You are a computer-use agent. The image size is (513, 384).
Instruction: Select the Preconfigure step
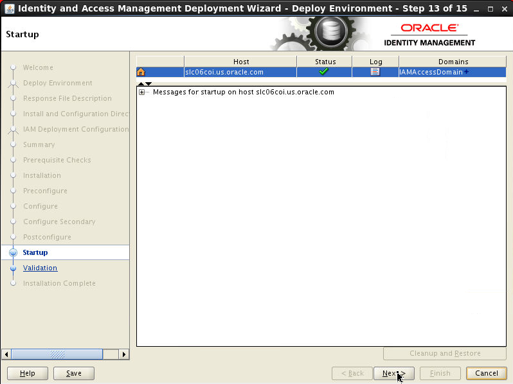tap(45, 191)
